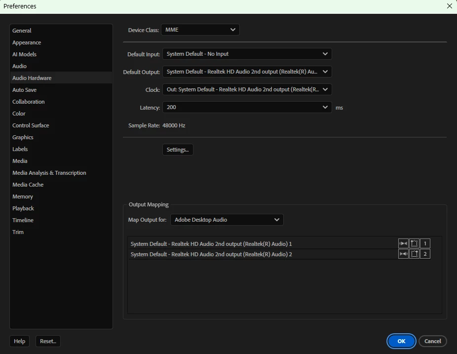Screen dimensions: 457x354
Task: Select Media Cache in the sidebar
Action: [28, 185]
